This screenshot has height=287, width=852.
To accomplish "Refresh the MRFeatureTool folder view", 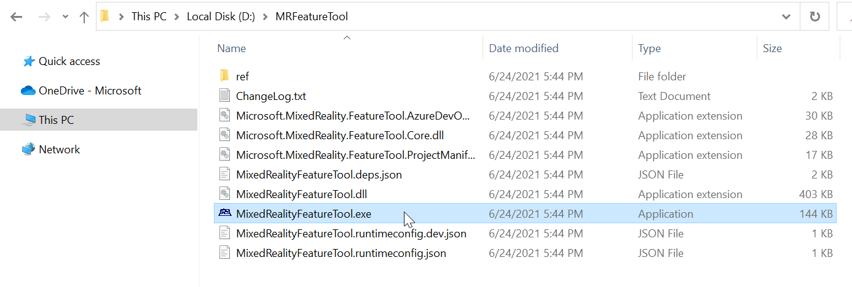I will [x=815, y=17].
